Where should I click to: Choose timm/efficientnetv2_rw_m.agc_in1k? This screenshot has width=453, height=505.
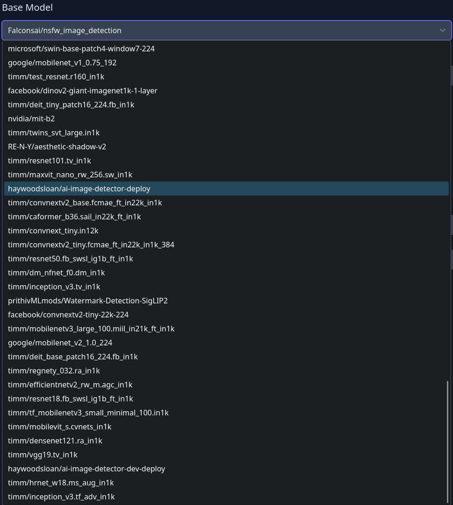226,385
